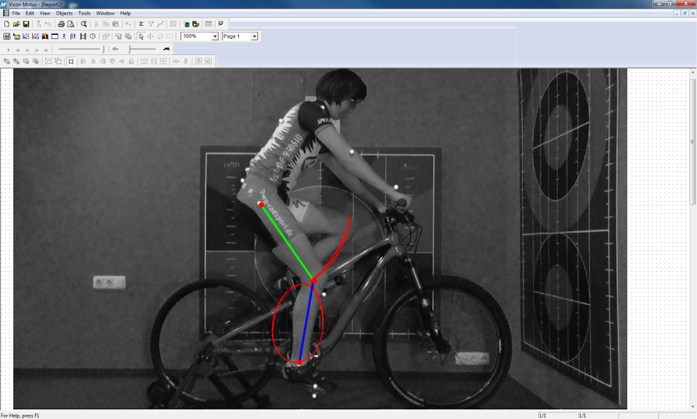
Task: Click the toolbar table grid icon
Action: [208, 24]
